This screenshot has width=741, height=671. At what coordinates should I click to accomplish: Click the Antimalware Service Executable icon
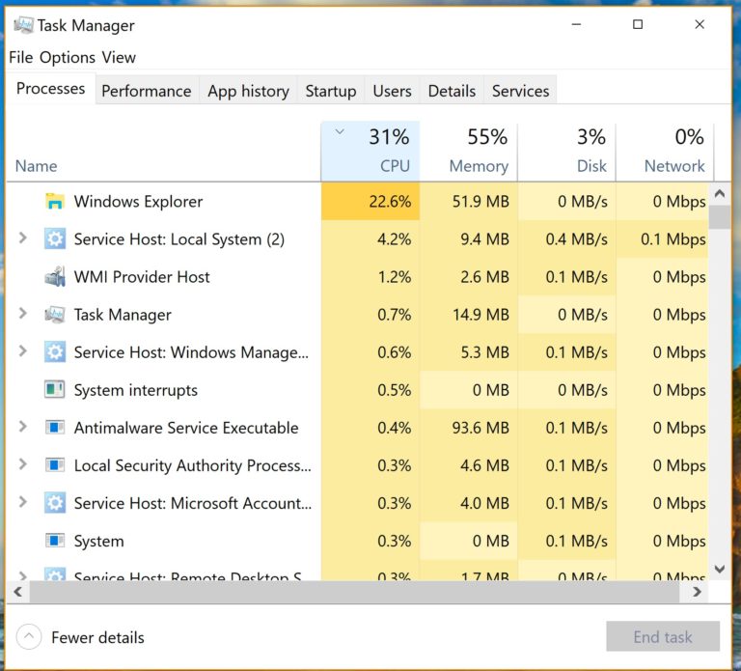[x=55, y=428]
